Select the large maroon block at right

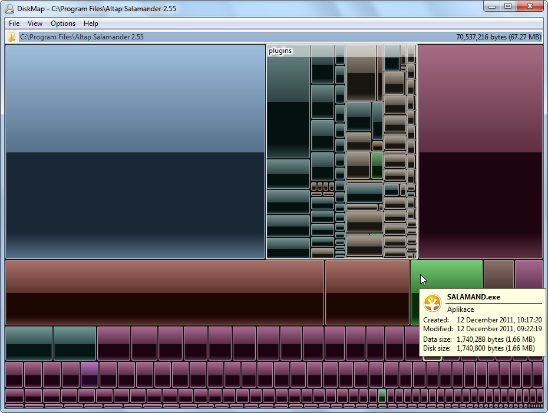point(480,151)
